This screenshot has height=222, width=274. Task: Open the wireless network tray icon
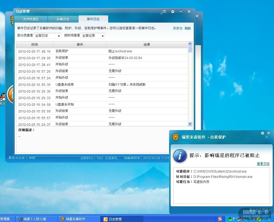tap(234, 219)
